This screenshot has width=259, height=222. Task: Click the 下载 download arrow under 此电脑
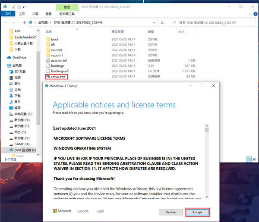click(x=10, y=95)
